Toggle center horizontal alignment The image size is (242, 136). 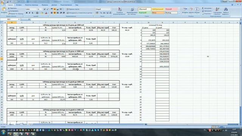pos(54,13)
